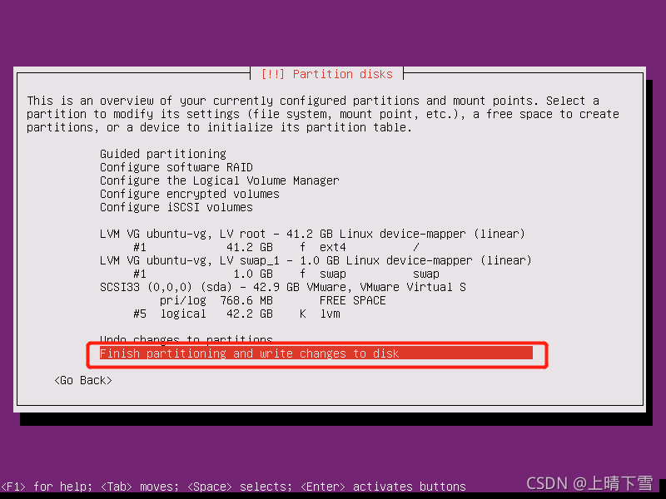Click the Enter activates buttons hint
Image resolution: width=666 pixels, height=499 pixels.
click(383, 487)
